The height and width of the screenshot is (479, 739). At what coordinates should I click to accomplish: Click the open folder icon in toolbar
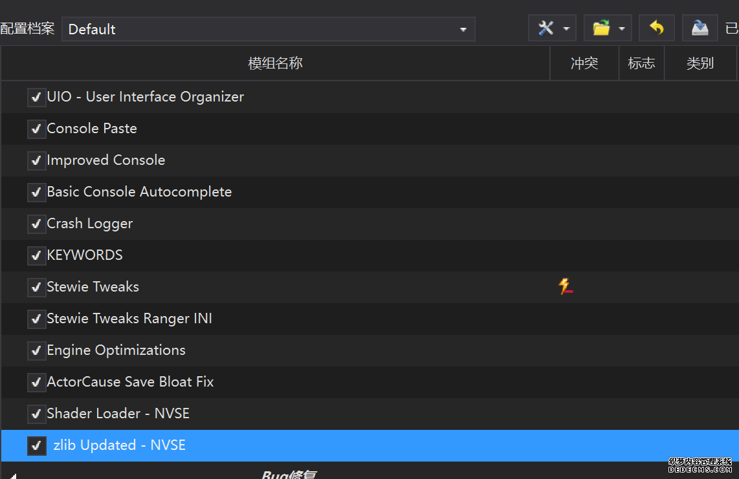tap(601, 28)
